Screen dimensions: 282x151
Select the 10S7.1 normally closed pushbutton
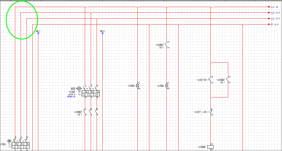click(x=209, y=112)
